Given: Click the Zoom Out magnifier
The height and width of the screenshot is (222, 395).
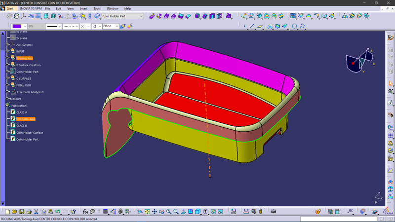Looking at the screenshot, I should point(176,212).
